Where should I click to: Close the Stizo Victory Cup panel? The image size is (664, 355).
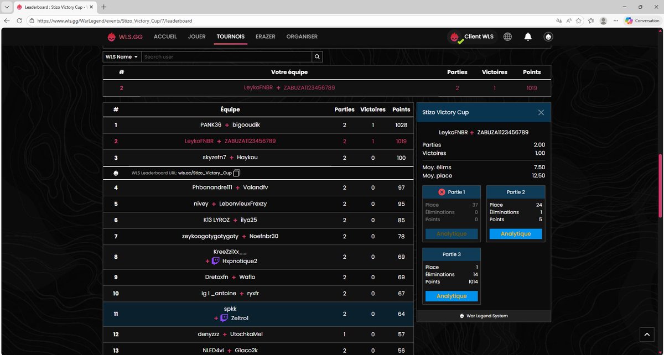(541, 112)
